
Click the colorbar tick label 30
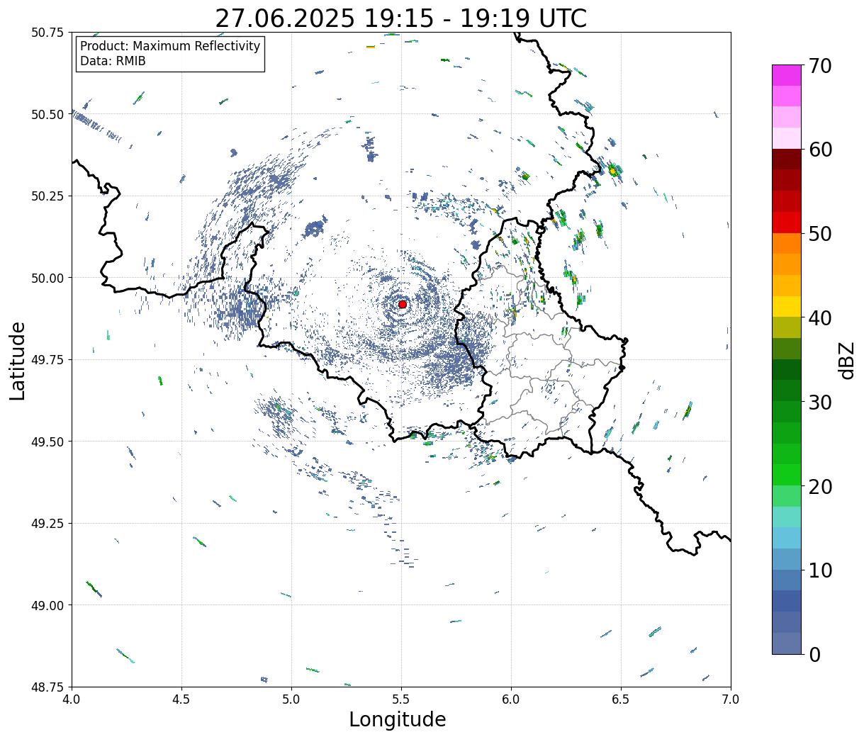(x=820, y=402)
